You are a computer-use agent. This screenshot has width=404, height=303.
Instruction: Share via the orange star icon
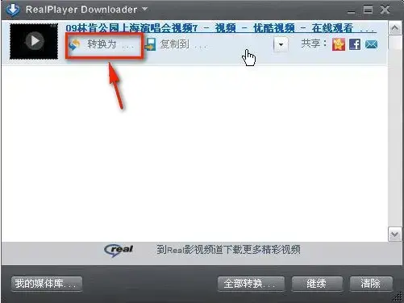point(339,44)
